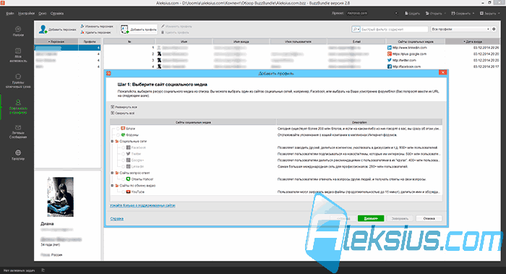Open the Поиск section in sidebar
This screenshot has height=274, width=506.
tap(18, 31)
